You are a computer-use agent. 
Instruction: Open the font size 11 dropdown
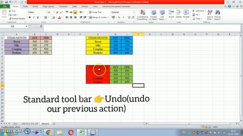coord(54,12)
